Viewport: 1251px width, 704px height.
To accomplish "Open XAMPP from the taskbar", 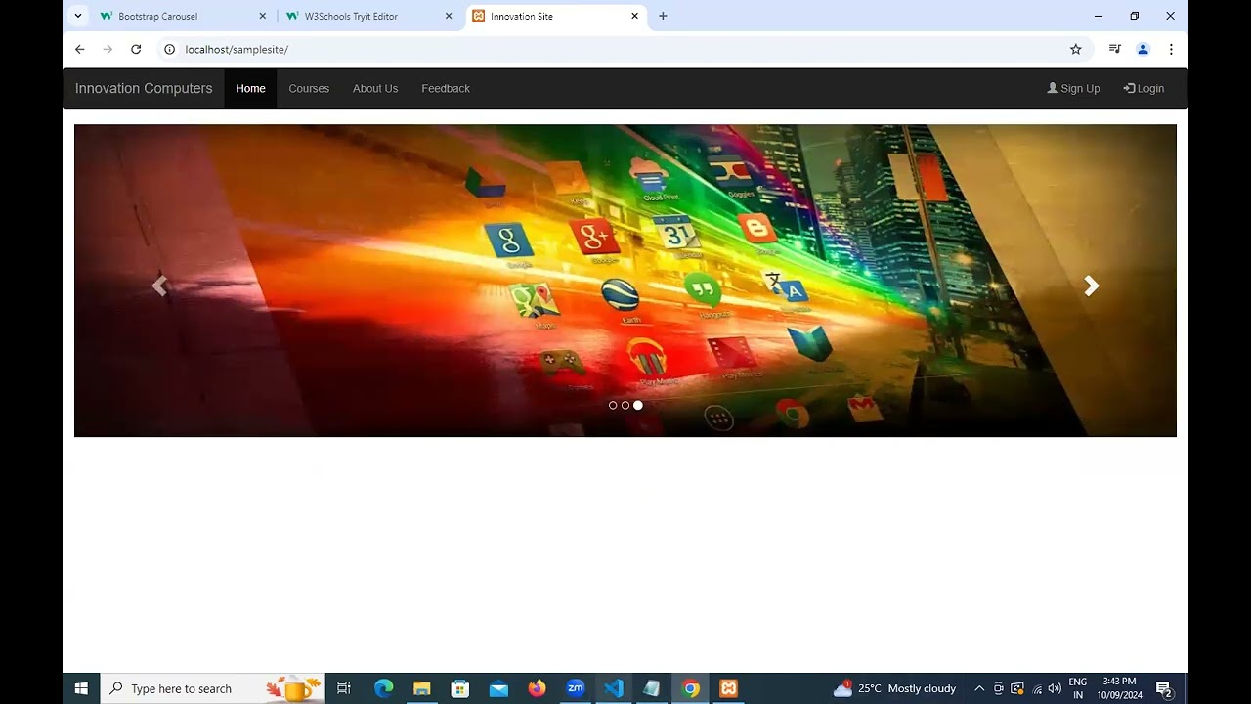I will (728, 688).
